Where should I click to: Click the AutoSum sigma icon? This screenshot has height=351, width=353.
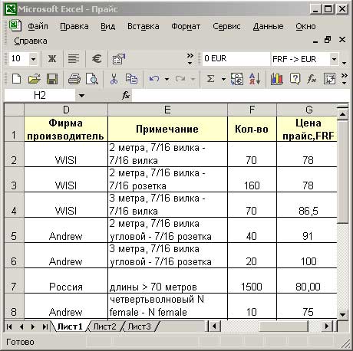point(210,79)
